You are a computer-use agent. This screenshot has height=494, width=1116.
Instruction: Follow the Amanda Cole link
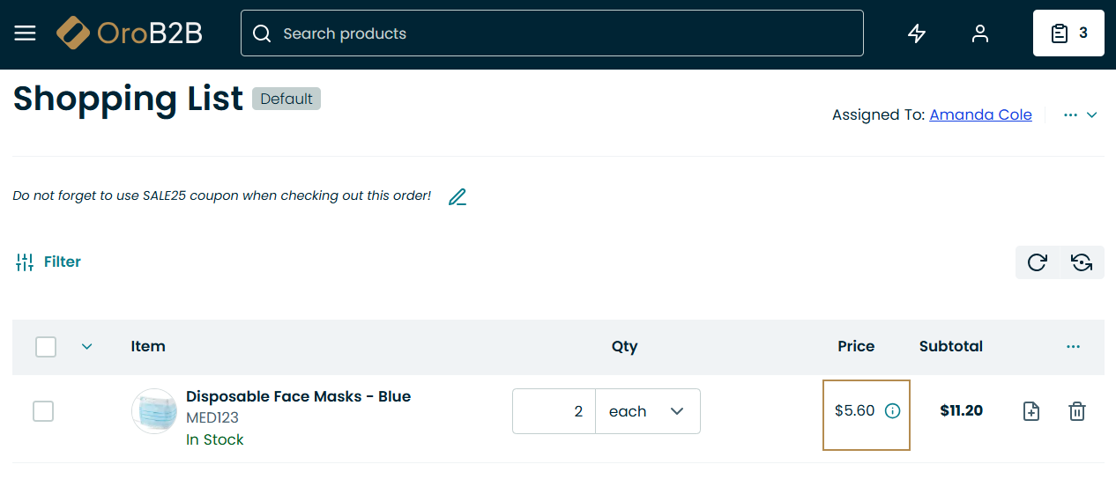click(980, 115)
